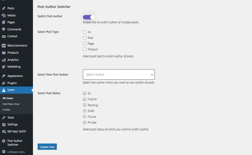The height and width of the screenshot is (155, 252).
Task: Check the Page post type checkbox
Action: tap(85, 44)
